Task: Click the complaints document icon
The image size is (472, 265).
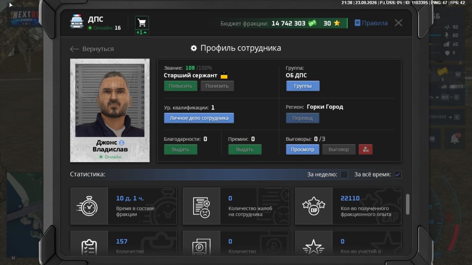Action: (201, 207)
